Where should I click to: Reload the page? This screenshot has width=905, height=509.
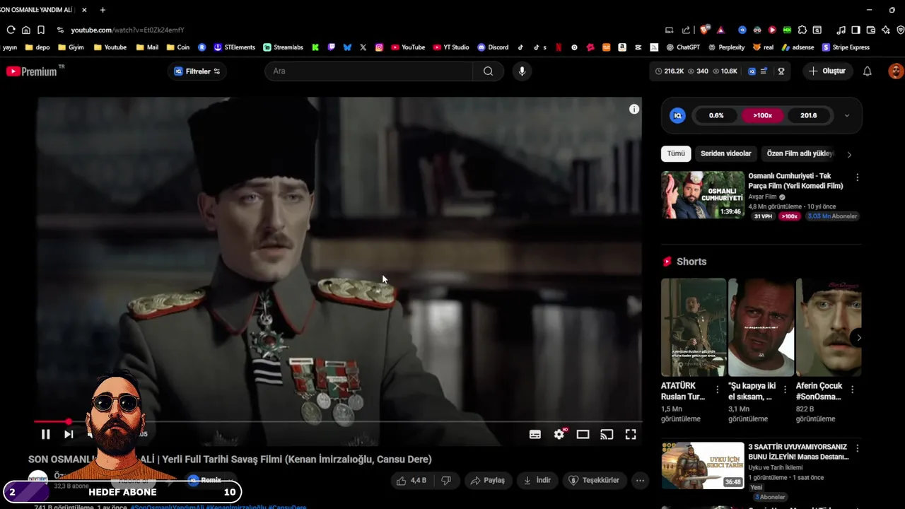[11, 30]
